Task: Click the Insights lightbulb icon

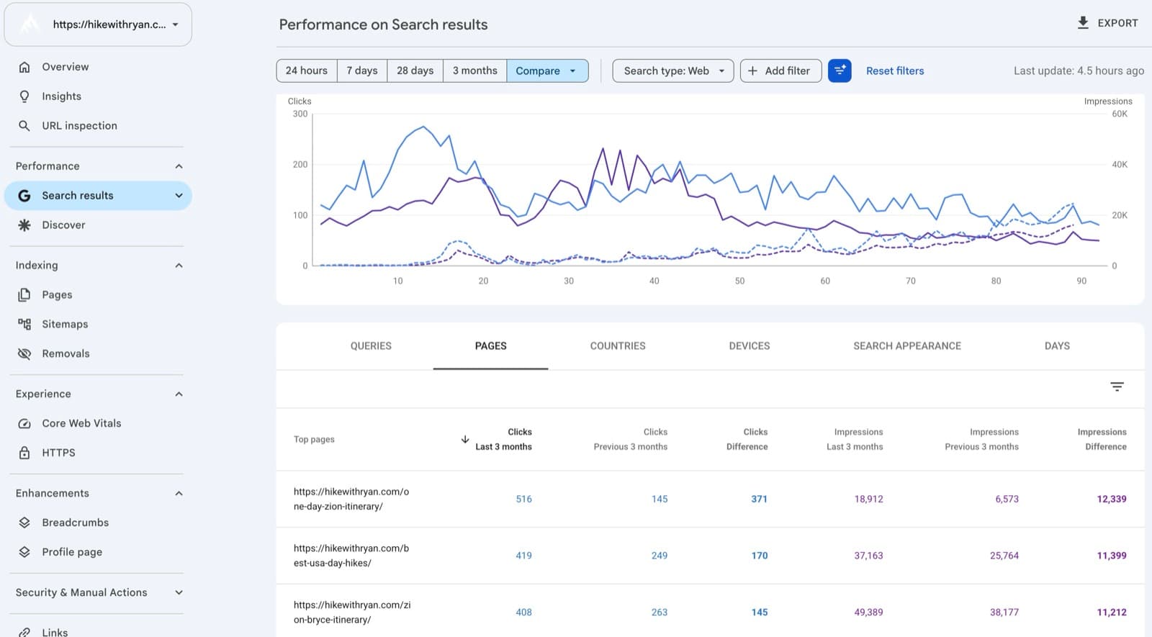Action: click(x=24, y=96)
